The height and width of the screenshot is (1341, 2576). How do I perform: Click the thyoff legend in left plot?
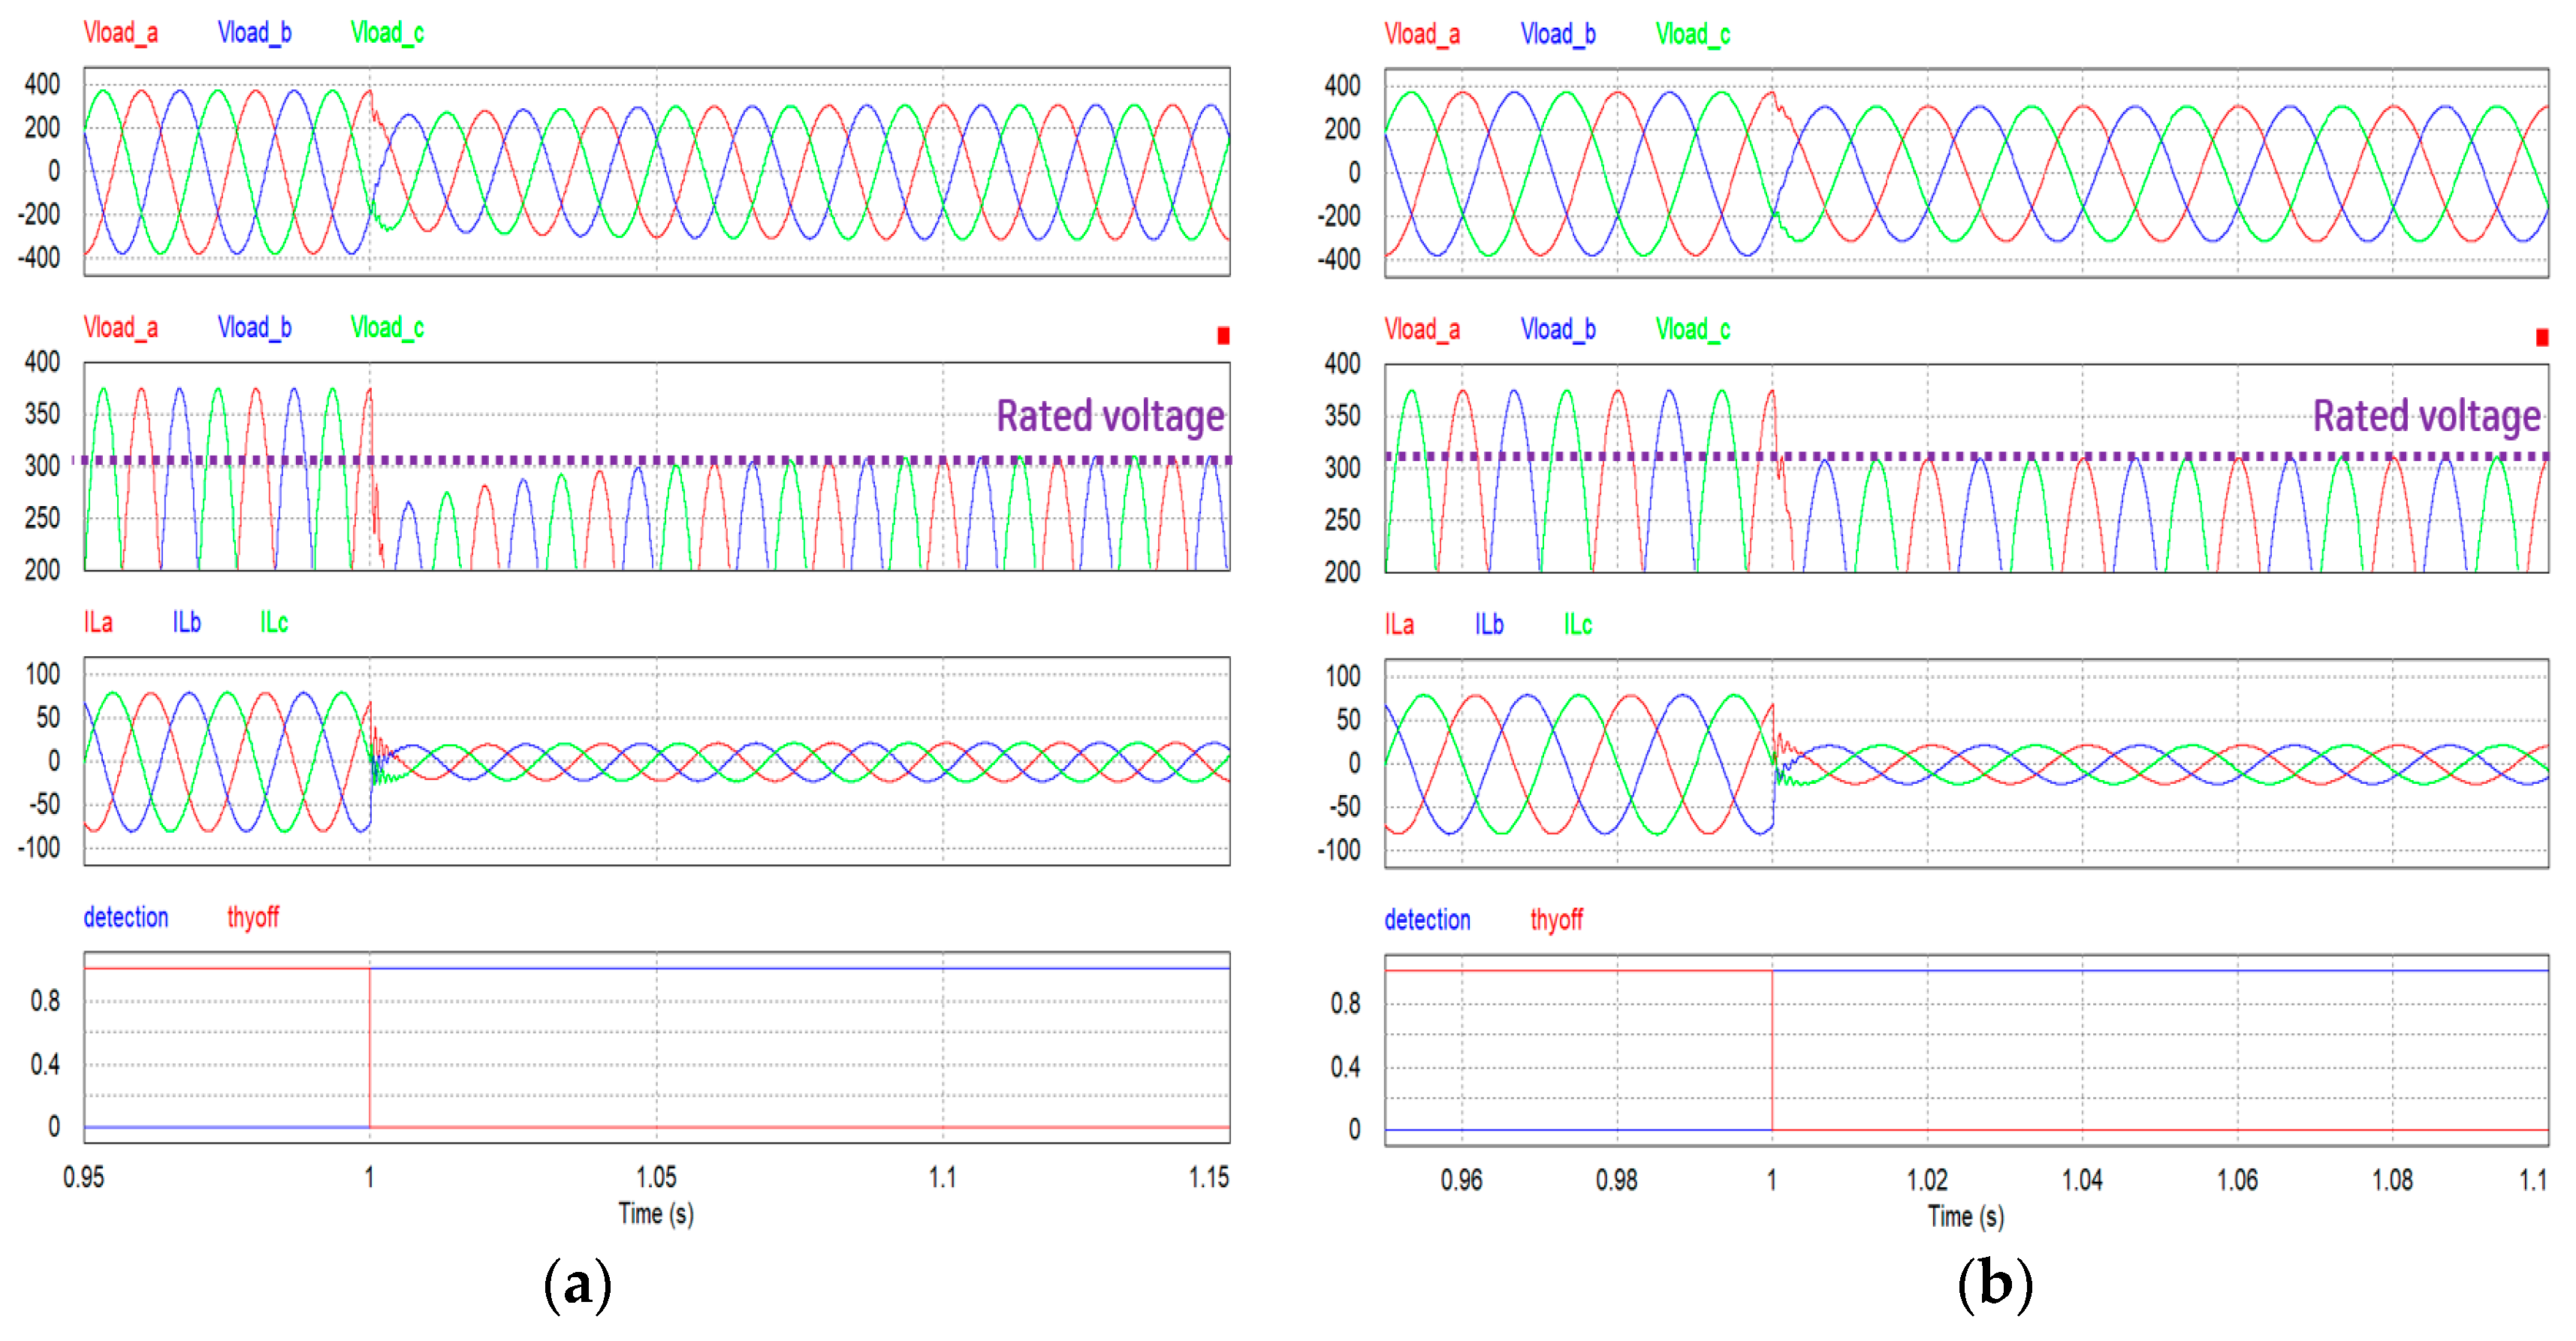252,917
